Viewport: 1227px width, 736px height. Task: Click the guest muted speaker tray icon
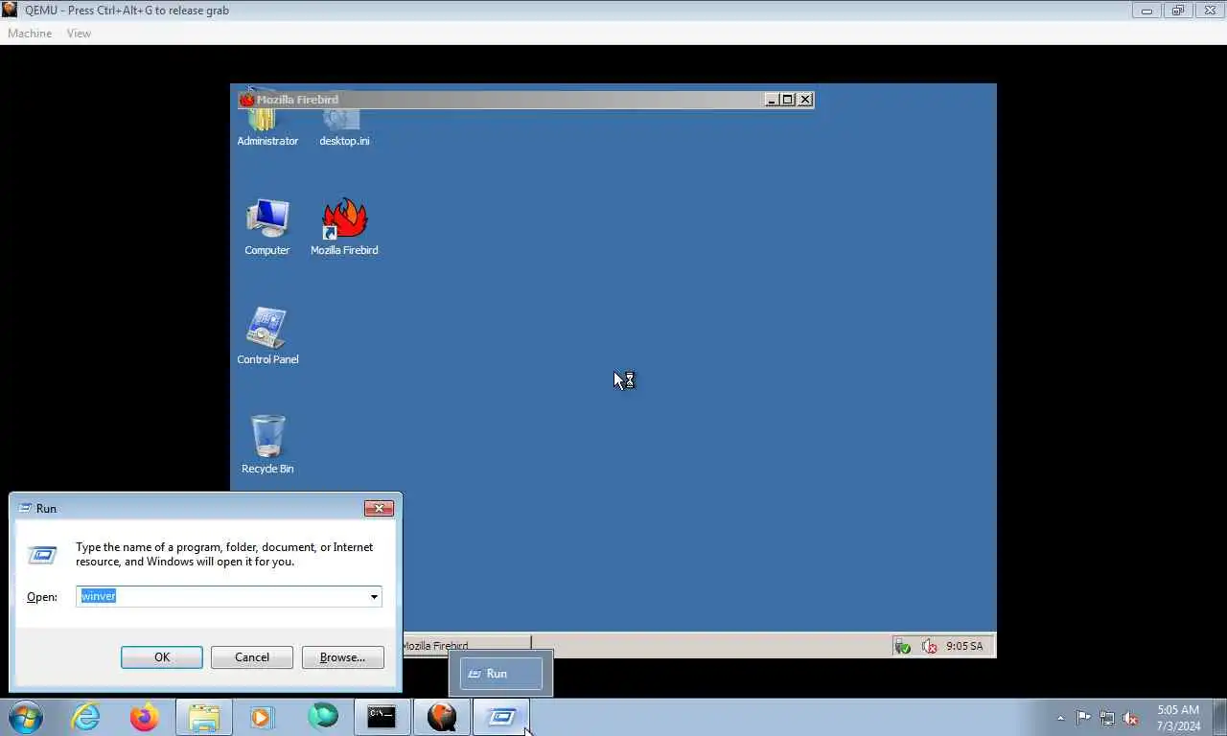[929, 646]
